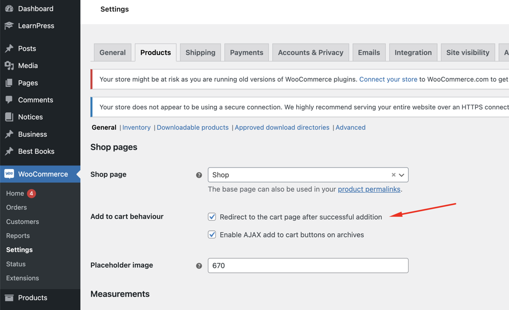The height and width of the screenshot is (310, 509).
Task: Switch to the Emails tab
Action: (x=369, y=53)
